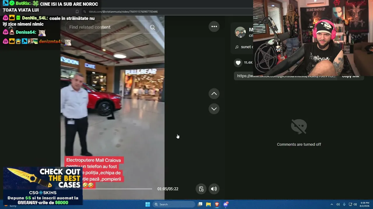The height and width of the screenshot is (209, 373).
Task: Click the BotRix chat username
Action: [23, 3]
